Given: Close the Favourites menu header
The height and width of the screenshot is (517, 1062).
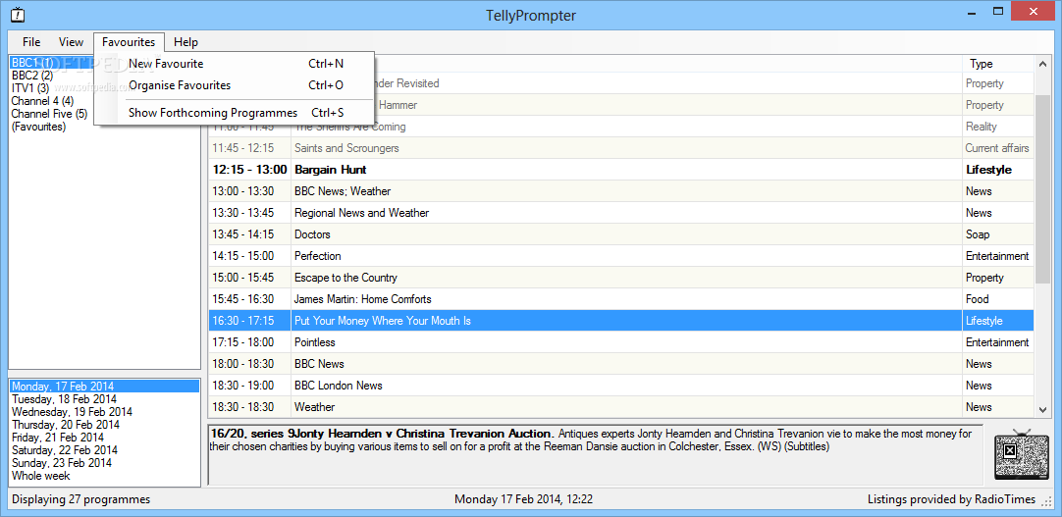Looking at the screenshot, I should point(129,42).
